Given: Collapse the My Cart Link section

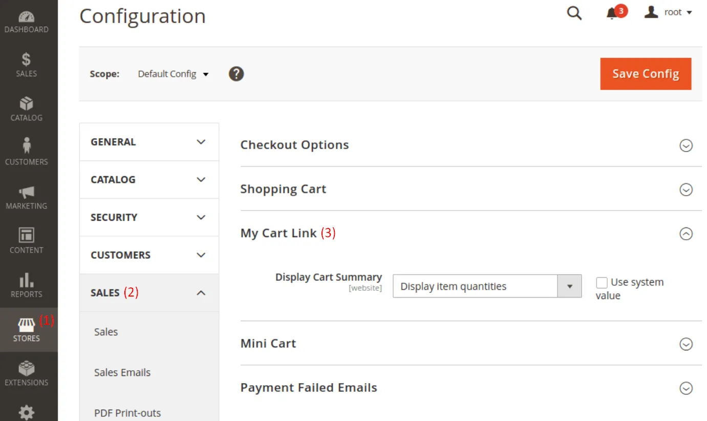Looking at the screenshot, I should tap(685, 234).
